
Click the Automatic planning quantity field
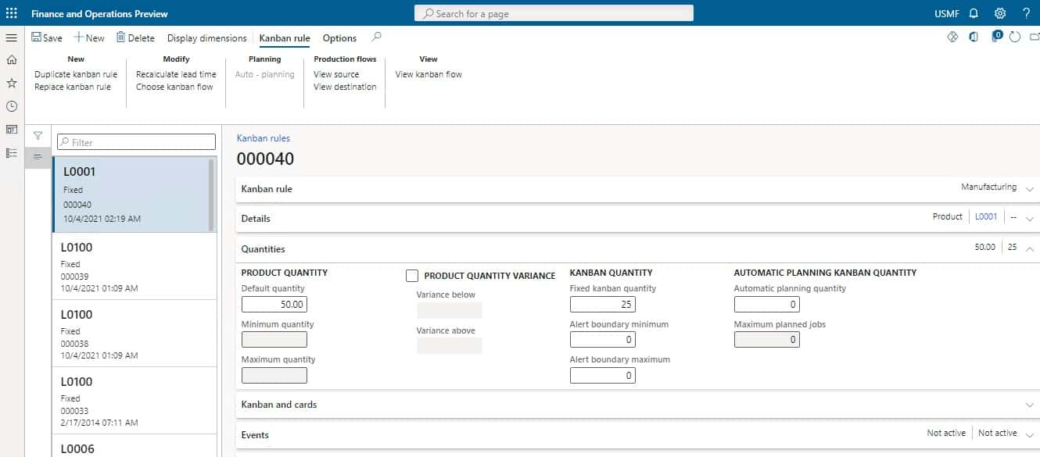[x=767, y=304]
